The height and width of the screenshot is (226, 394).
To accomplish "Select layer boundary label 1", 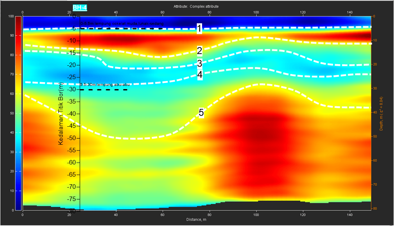I will tap(199, 28).
